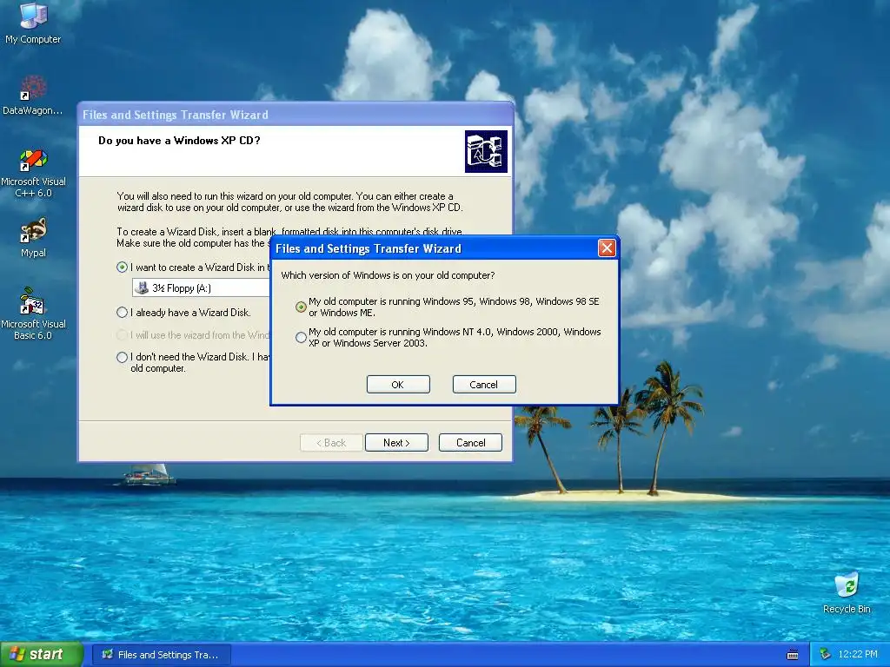The width and height of the screenshot is (890, 667).
Task: Click the system tray transfer icon
Action: pos(826,655)
